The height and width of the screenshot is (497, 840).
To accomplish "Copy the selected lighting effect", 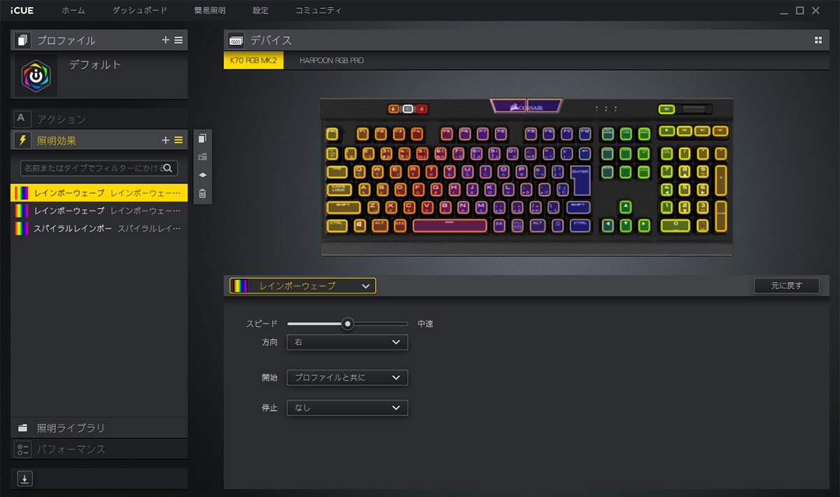I will point(202,138).
